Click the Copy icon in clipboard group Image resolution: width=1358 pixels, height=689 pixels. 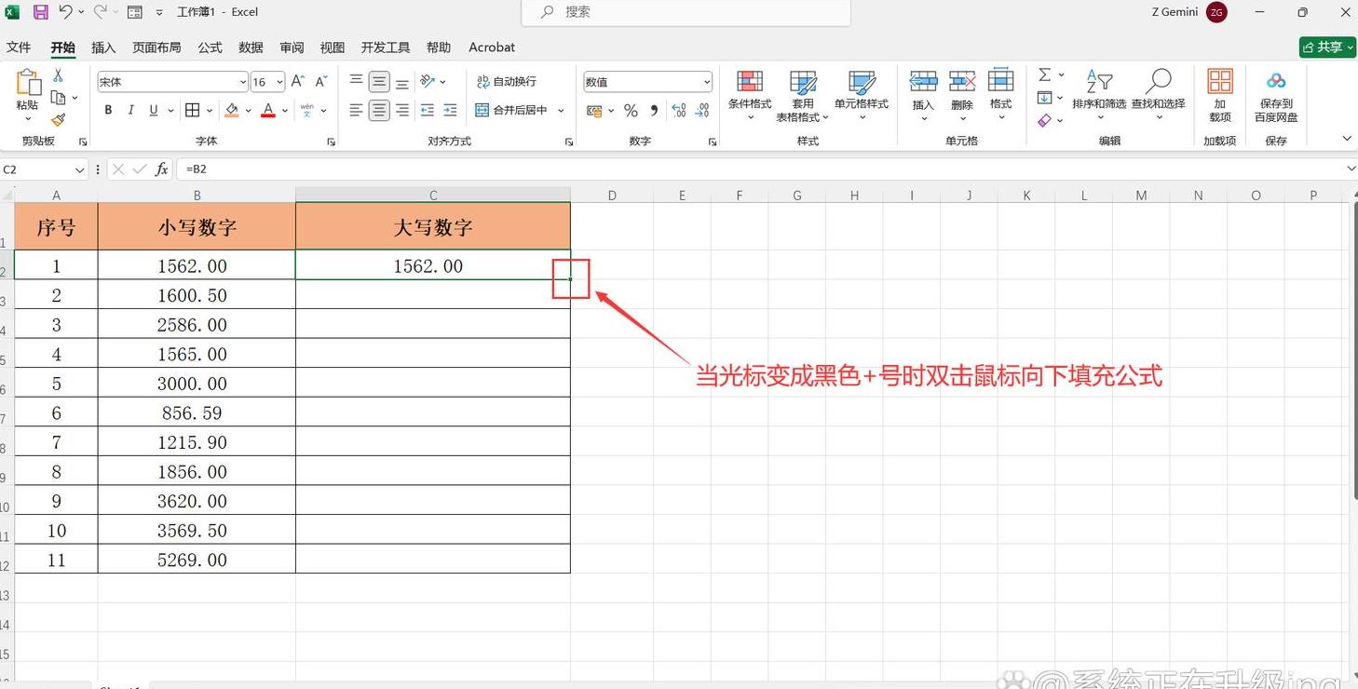point(58,98)
